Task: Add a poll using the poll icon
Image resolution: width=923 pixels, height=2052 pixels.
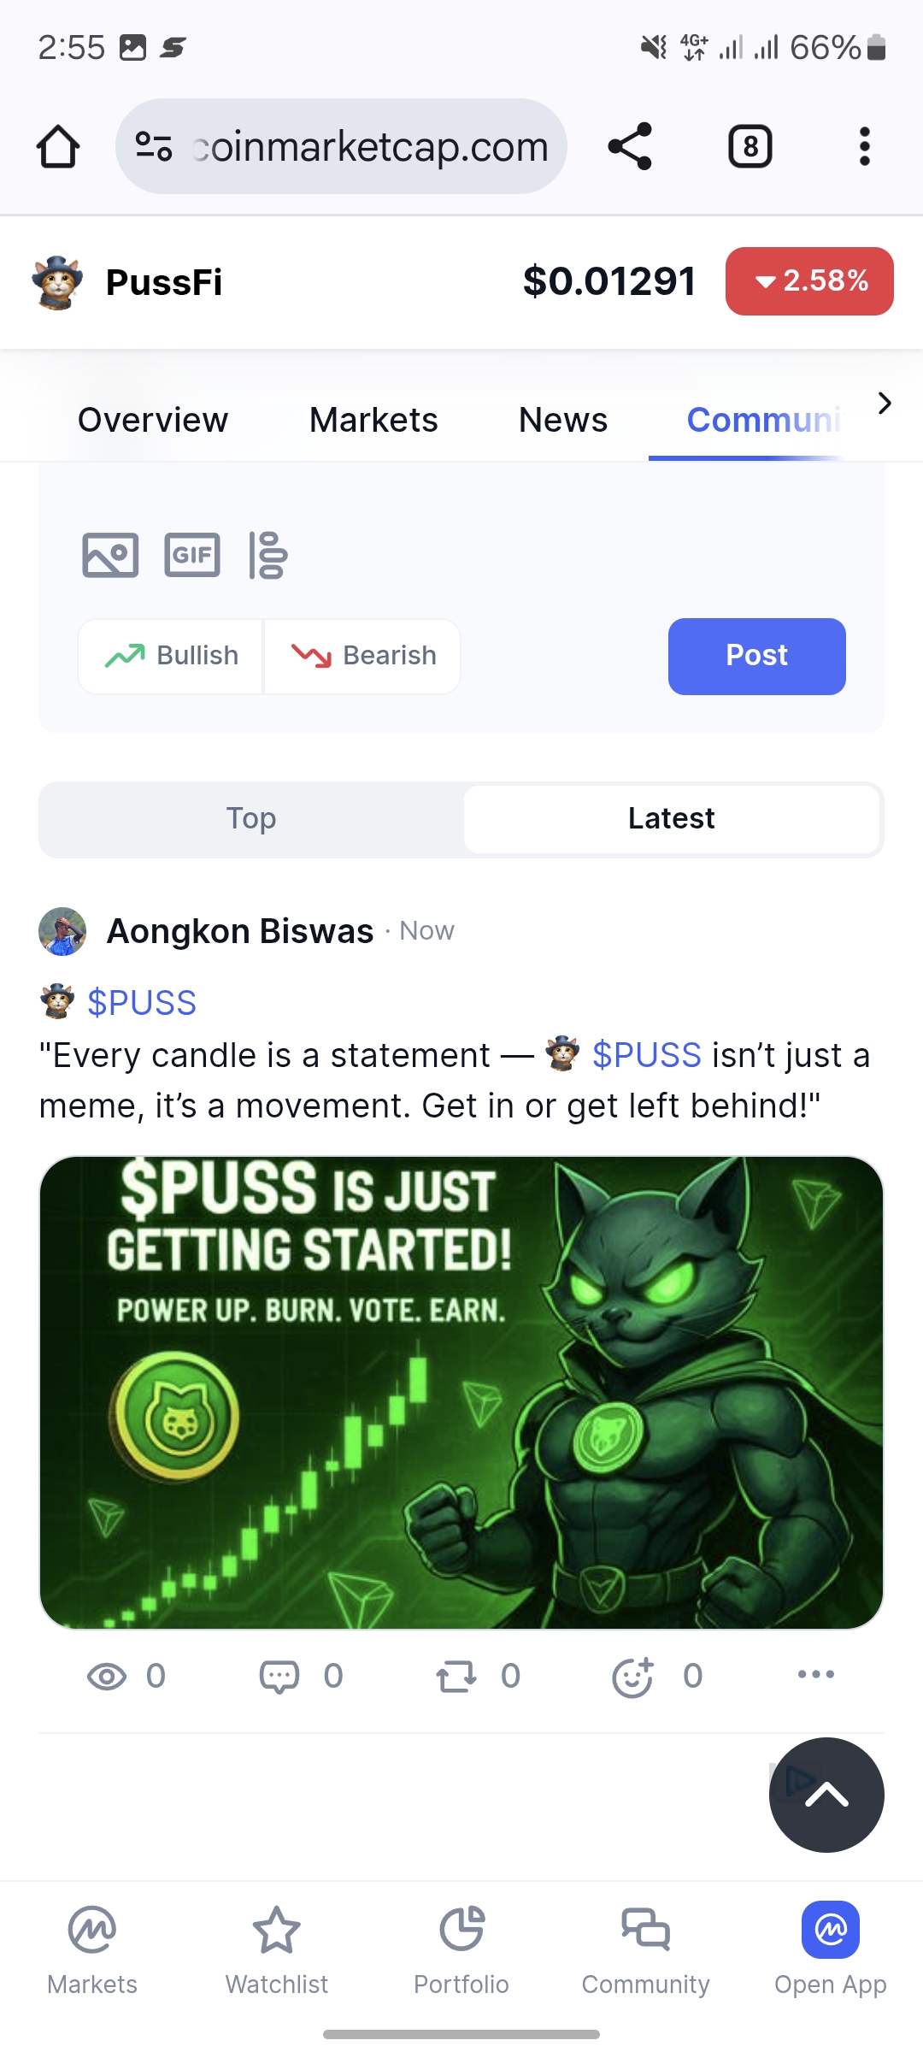Action: [x=268, y=556]
